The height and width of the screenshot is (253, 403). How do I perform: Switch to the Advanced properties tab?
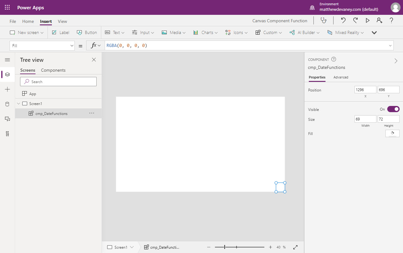click(x=341, y=77)
